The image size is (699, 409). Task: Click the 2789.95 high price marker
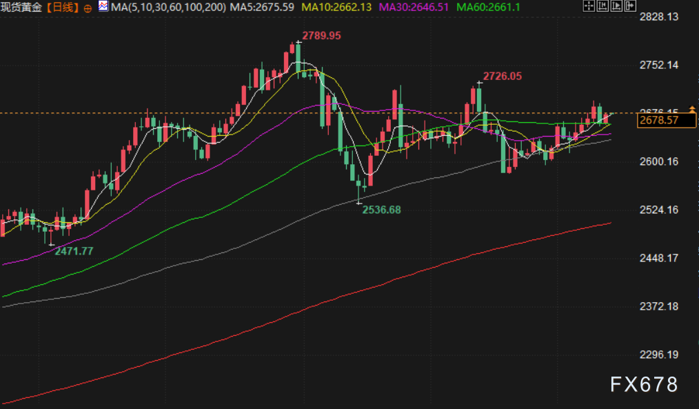point(322,35)
